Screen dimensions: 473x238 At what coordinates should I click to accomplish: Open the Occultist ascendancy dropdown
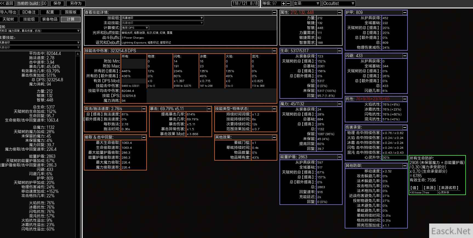click(339, 4)
